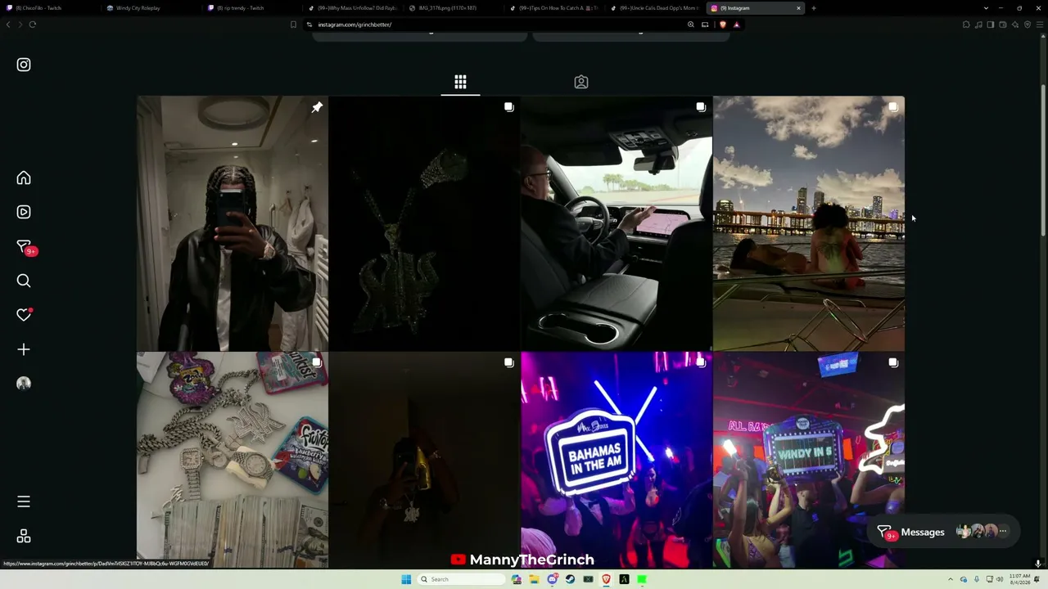Open the Windy In 5 club post
This screenshot has height=589, width=1048.
[809, 460]
